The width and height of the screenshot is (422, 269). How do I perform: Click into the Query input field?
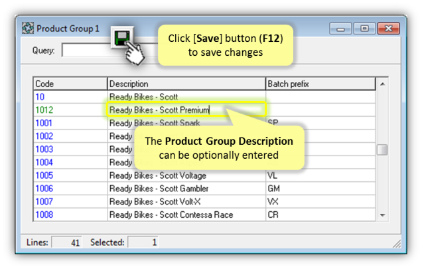[89, 50]
